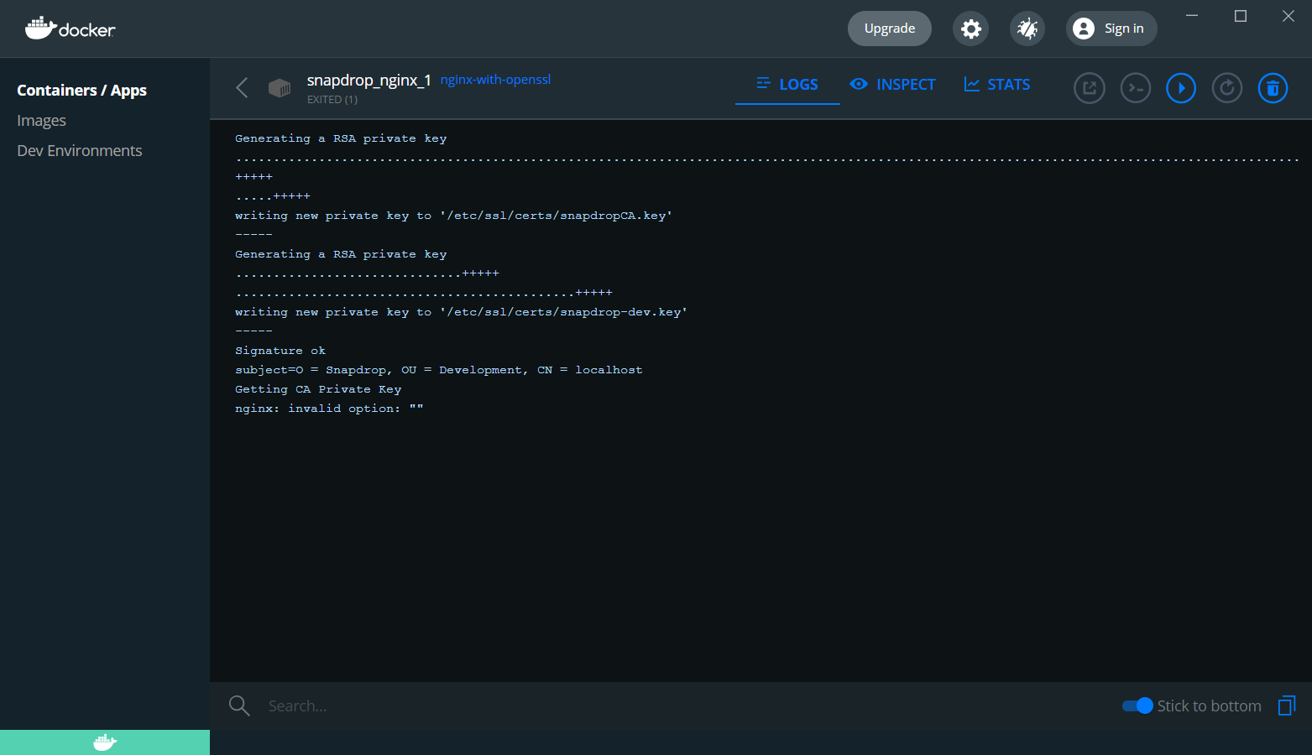Image resolution: width=1312 pixels, height=755 pixels.
Task: Select the 'subject=O = Snapdrop' log line
Action: (x=439, y=370)
